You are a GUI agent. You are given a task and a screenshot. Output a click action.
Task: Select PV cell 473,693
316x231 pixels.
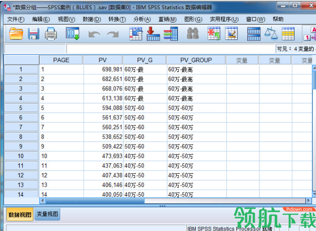tap(103, 156)
